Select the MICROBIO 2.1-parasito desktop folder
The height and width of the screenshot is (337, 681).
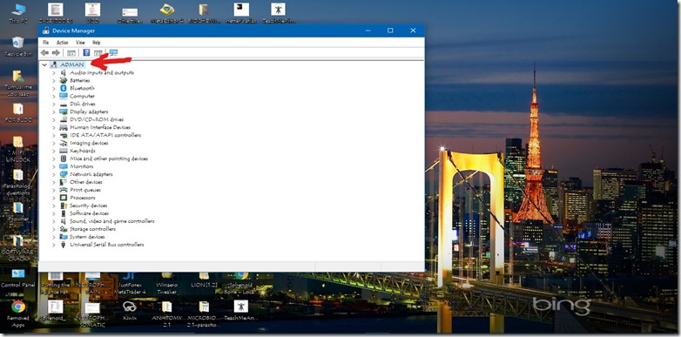204,313
